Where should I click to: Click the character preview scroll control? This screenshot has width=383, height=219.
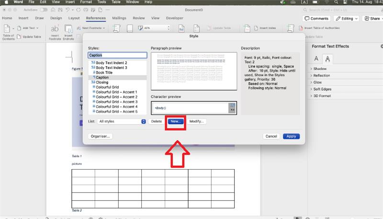tap(232, 108)
